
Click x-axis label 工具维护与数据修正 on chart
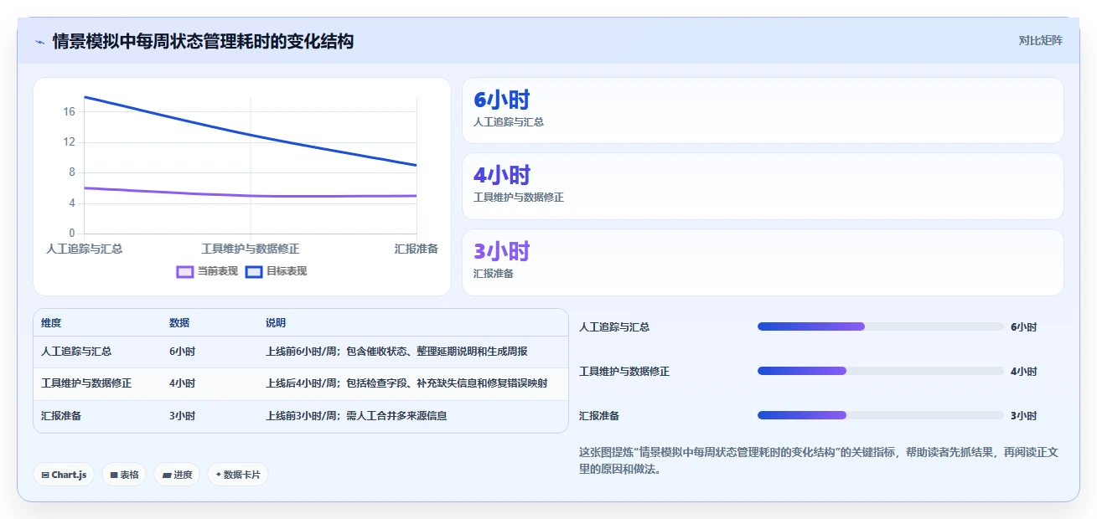point(251,249)
